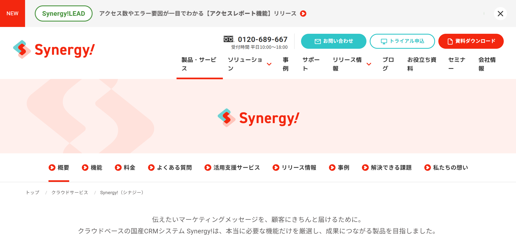
Task: Click the red arrow icon after the announcement
Action: [x=303, y=14]
